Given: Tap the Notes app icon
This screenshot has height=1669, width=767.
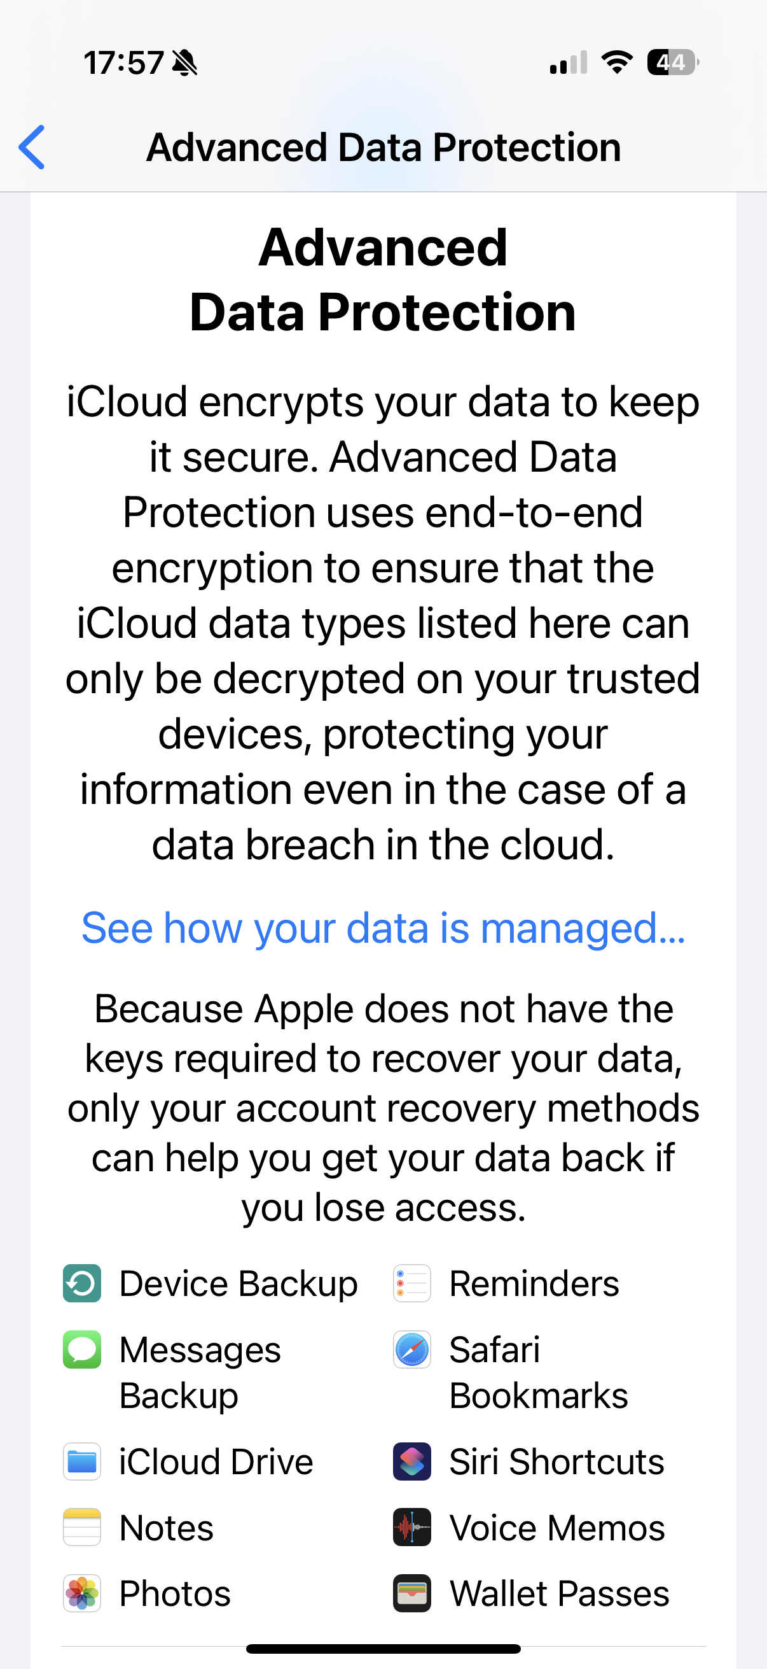Looking at the screenshot, I should coord(82,1527).
